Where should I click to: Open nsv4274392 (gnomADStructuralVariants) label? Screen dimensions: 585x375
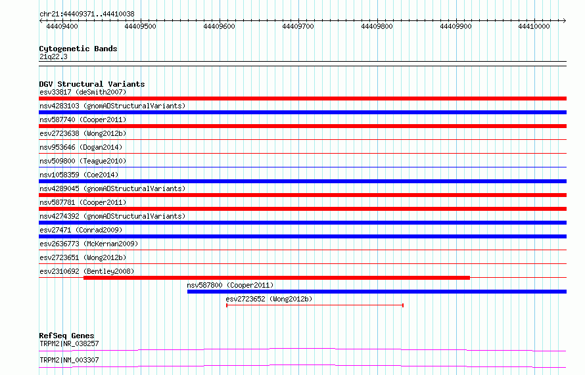pos(112,216)
